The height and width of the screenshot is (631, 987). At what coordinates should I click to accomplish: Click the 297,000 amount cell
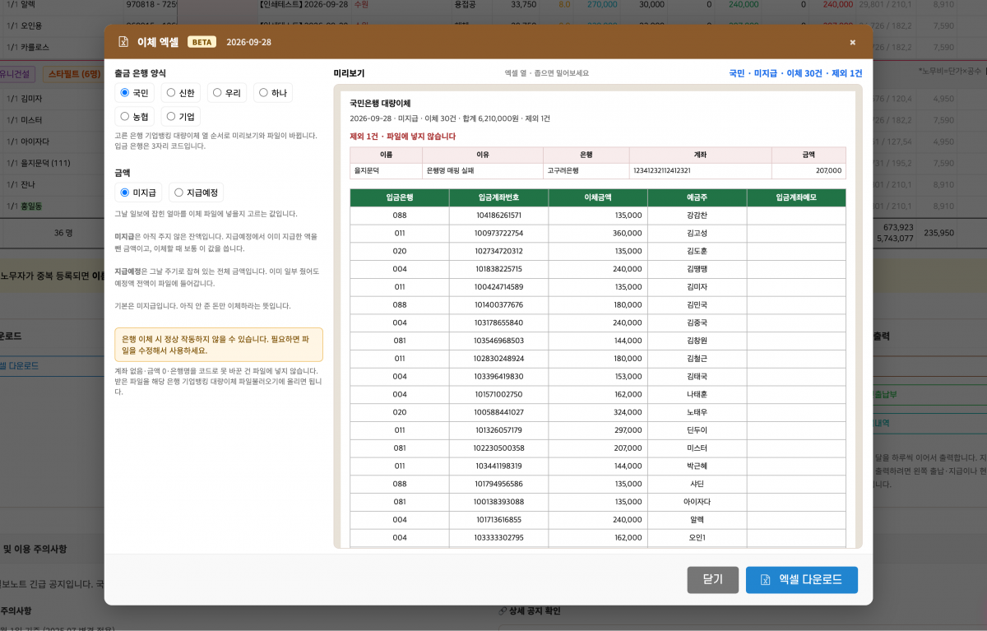(x=598, y=430)
